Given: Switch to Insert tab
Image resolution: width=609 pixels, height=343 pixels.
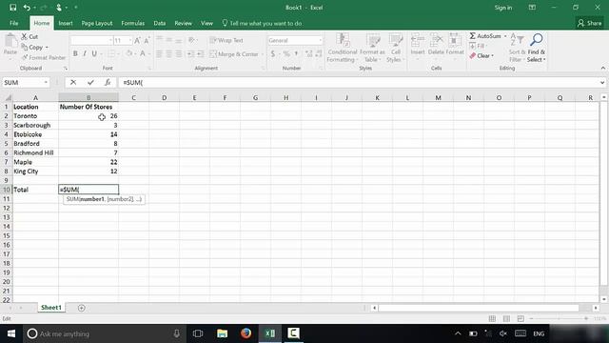Looking at the screenshot, I should pos(66,23).
